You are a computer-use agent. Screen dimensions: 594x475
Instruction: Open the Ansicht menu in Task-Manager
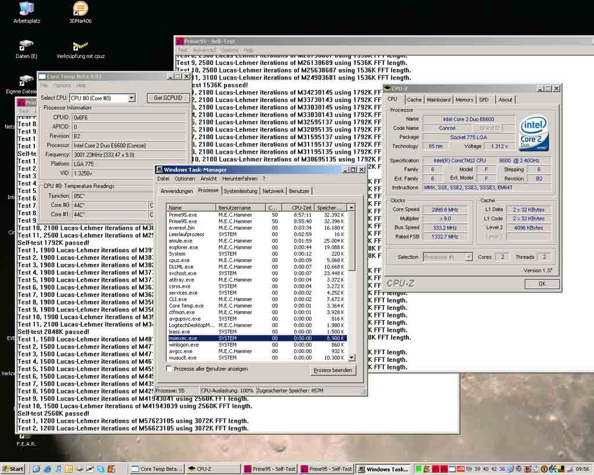[209, 179]
